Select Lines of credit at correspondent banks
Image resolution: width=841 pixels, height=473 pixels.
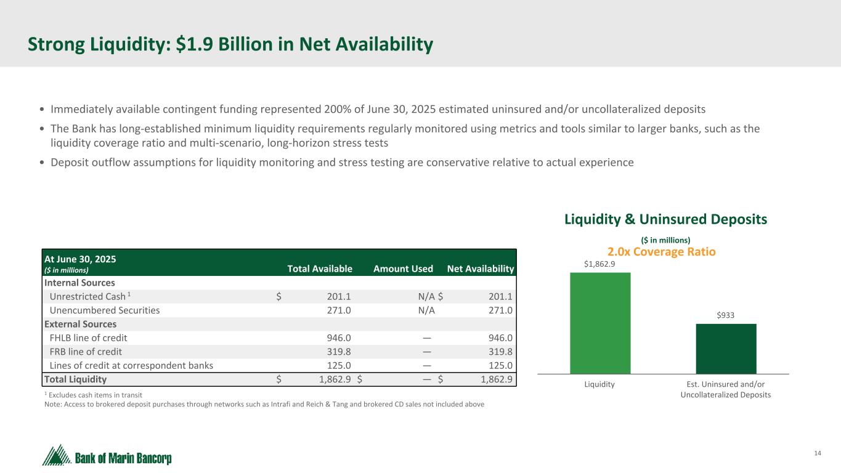pos(131,365)
